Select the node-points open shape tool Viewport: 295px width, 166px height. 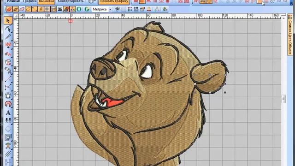click(x=8, y=87)
